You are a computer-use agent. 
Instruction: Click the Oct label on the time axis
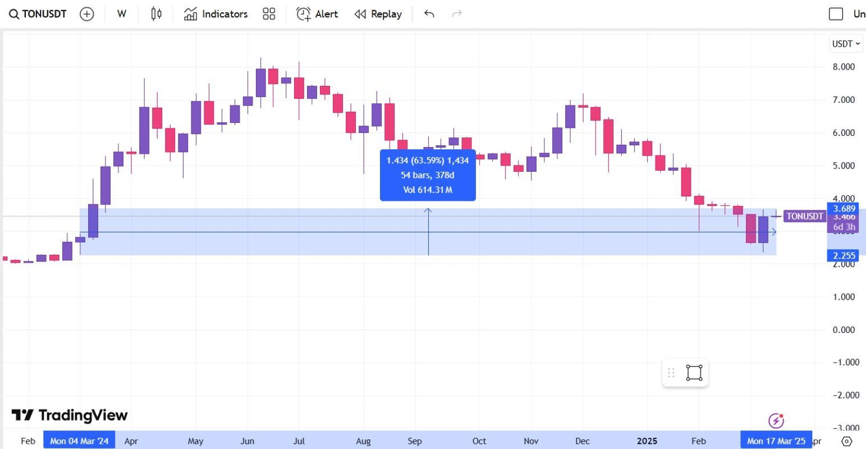(479, 441)
